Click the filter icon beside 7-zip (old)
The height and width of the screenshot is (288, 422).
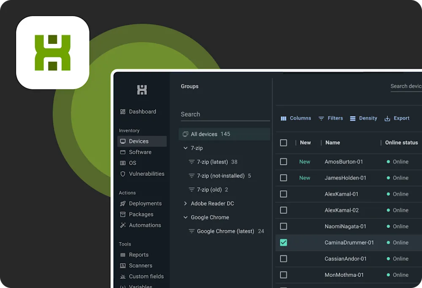pos(191,190)
